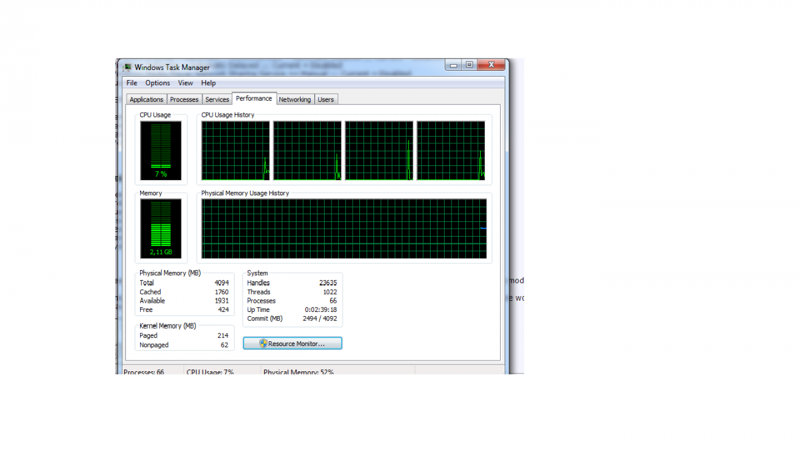Screen dimensions: 800x452
Task: Click the fourth CPU Usage History graph
Action: point(451,151)
